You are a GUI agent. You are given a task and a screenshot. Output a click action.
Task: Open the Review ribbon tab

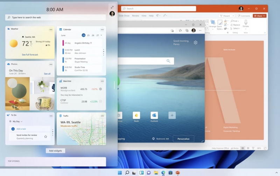point(135,16)
